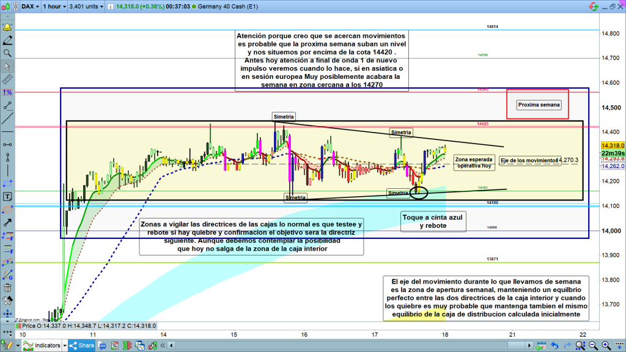Image resolution: width=626 pixels, height=352 pixels.
Task: Click the alert bell icon
Action: point(7,28)
